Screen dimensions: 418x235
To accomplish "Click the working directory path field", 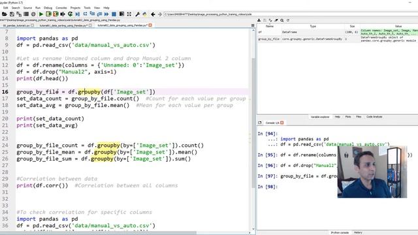I will pos(291,14).
